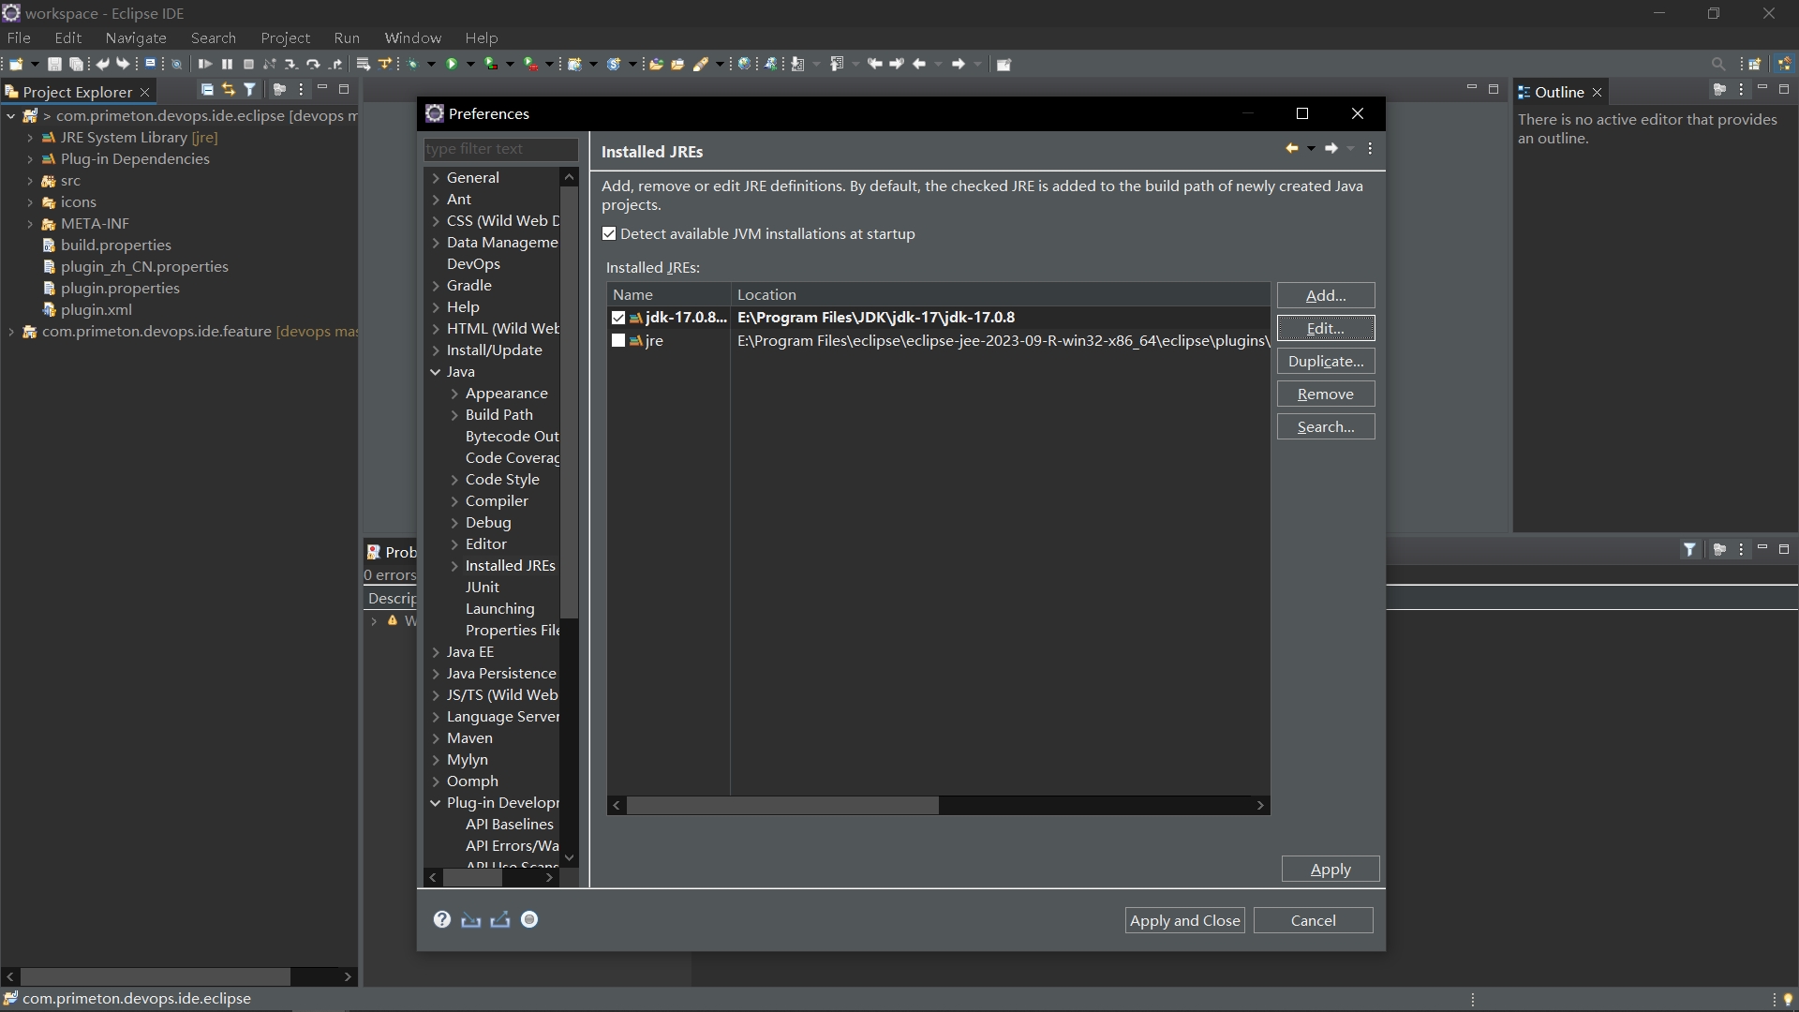Open the Window menu
1799x1012 pixels.
click(x=412, y=37)
